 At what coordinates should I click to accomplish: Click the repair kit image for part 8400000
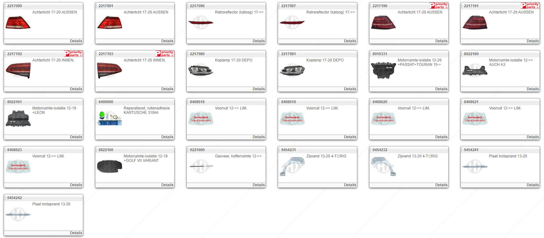click(109, 118)
